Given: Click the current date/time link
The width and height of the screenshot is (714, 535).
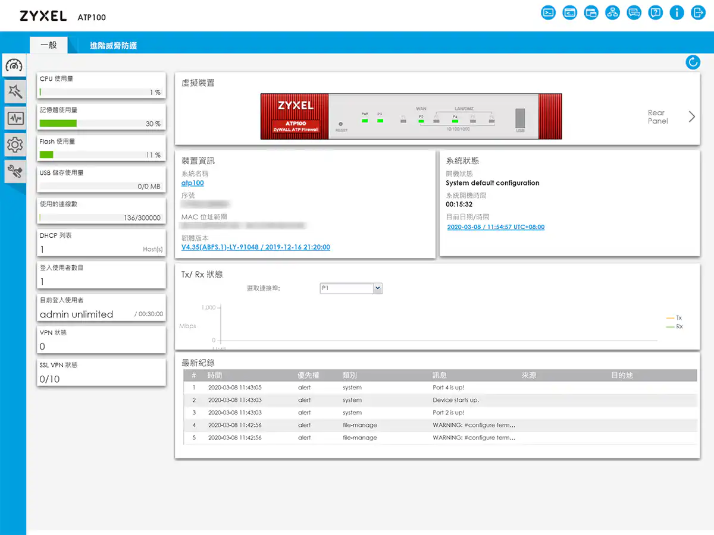Looking at the screenshot, I should tap(495, 227).
